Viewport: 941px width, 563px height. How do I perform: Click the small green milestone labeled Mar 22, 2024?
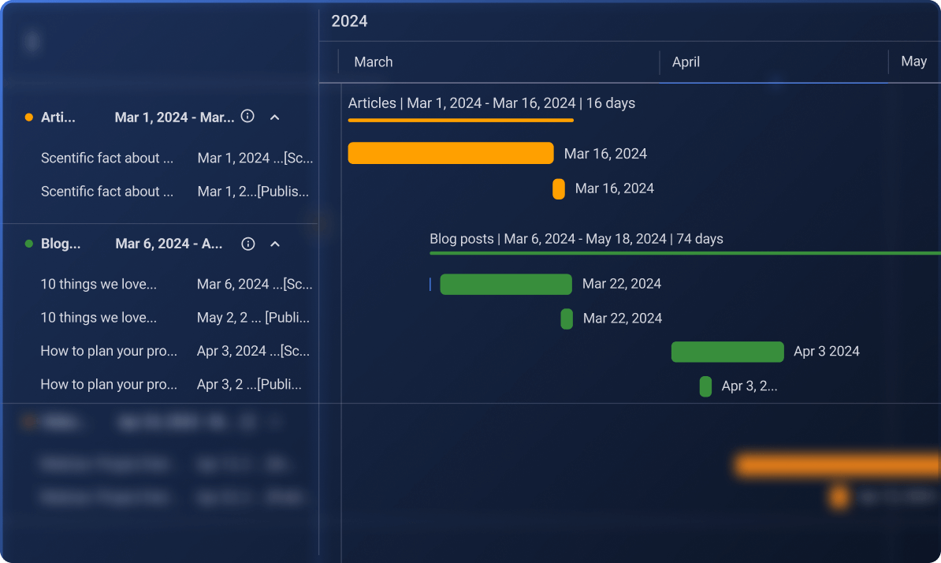tap(567, 319)
